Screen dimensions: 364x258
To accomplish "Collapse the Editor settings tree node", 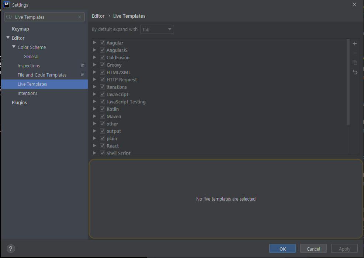I will 8,38.
